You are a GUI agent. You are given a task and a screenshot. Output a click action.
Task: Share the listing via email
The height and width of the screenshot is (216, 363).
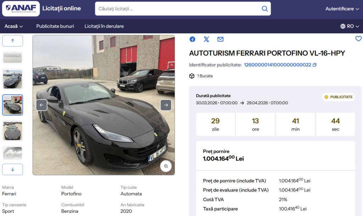tap(220, 39)
